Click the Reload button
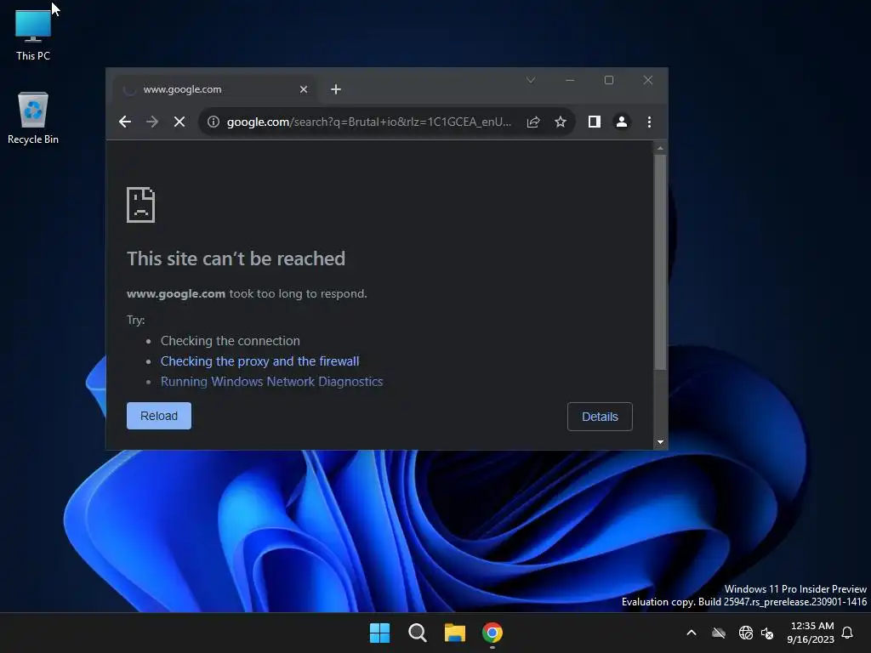871x653 pixels. (x=159, y=416)
